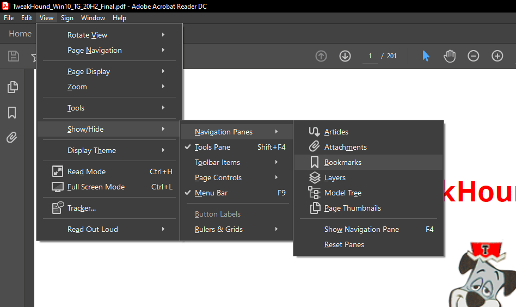Choose Page Thumbnails in Navigation Panes submenu
Viewport: 516px width, 307px height.
pos(368,208)
